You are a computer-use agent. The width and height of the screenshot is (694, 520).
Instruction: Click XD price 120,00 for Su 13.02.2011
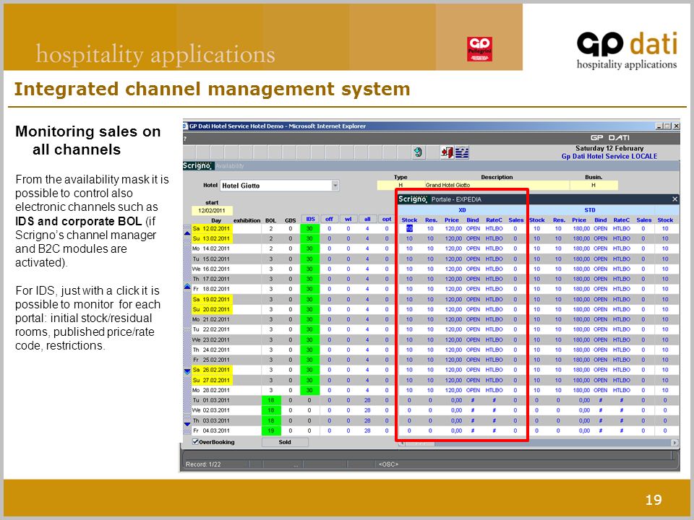(x=454, y=239)
